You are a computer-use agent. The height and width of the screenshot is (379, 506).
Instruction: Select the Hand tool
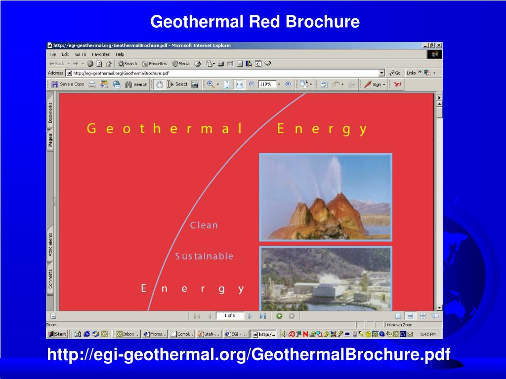pyautogui.click(x=160, y=84)
